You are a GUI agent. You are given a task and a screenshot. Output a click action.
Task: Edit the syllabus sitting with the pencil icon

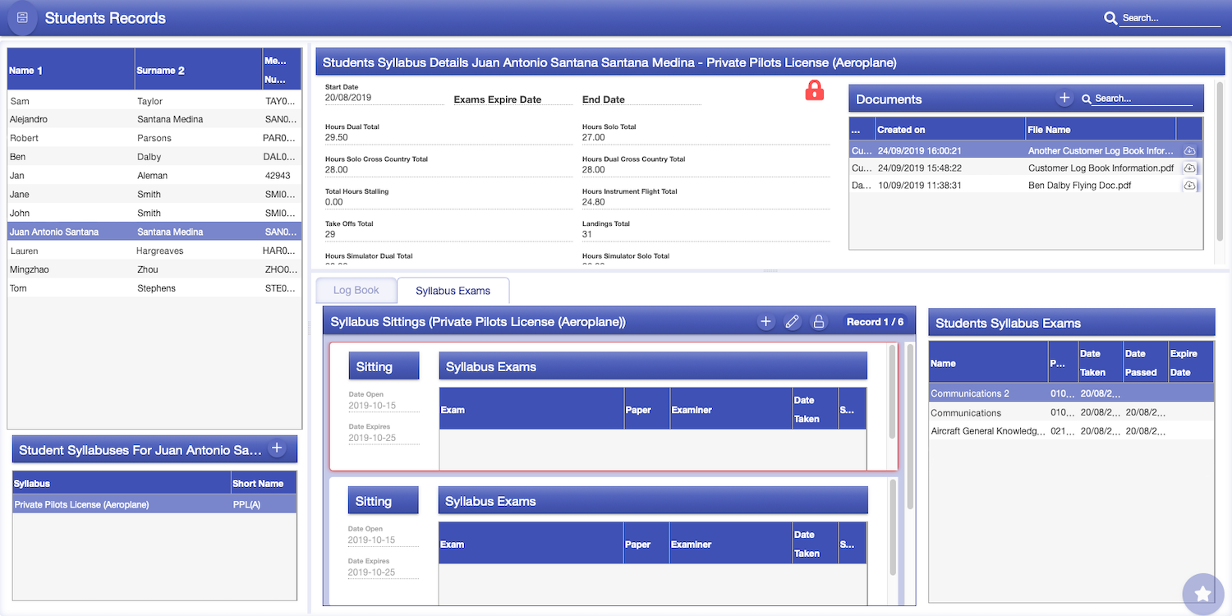792,321
